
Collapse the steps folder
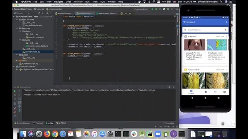pos(20,31)
